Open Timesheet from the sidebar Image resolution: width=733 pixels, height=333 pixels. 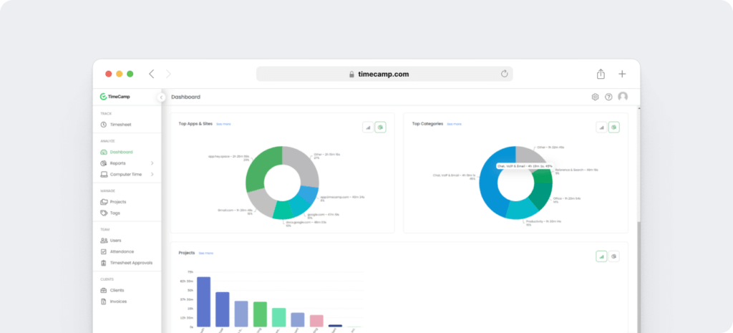click(x=115, y=125)
